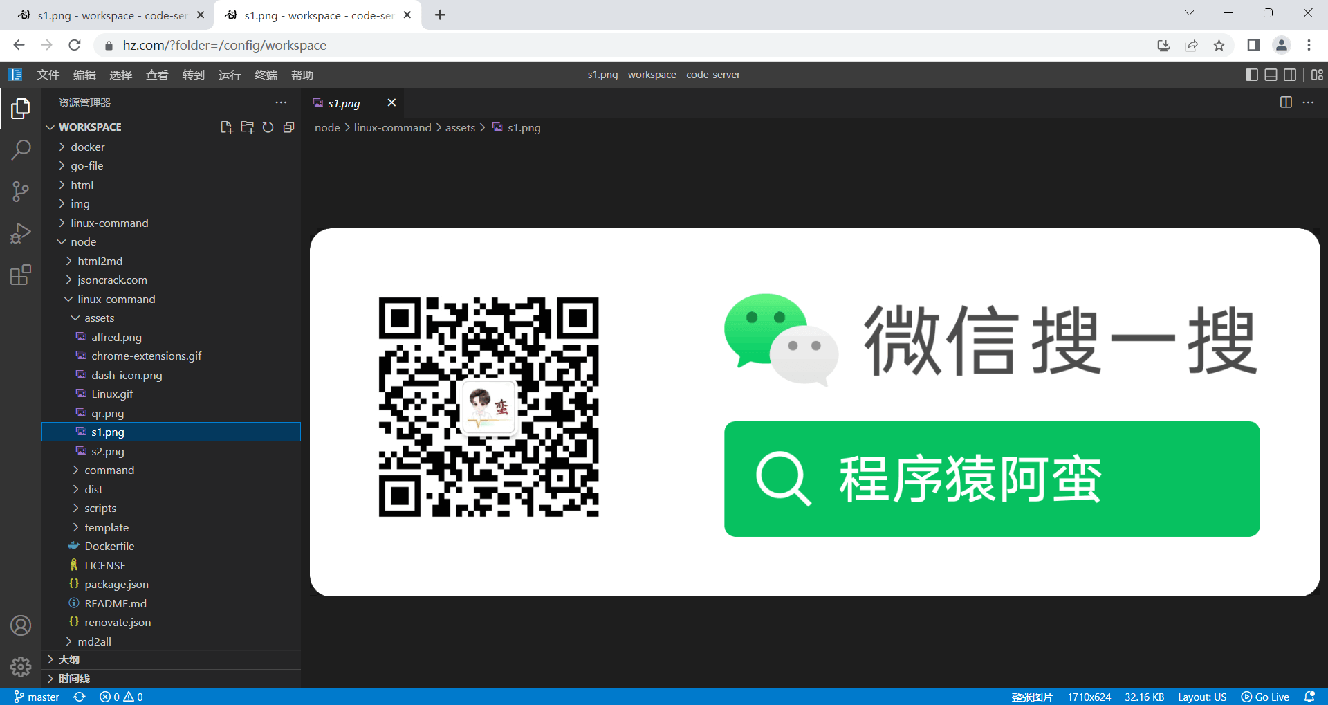
Task: Open the Extensions panel
Action: 21,275
